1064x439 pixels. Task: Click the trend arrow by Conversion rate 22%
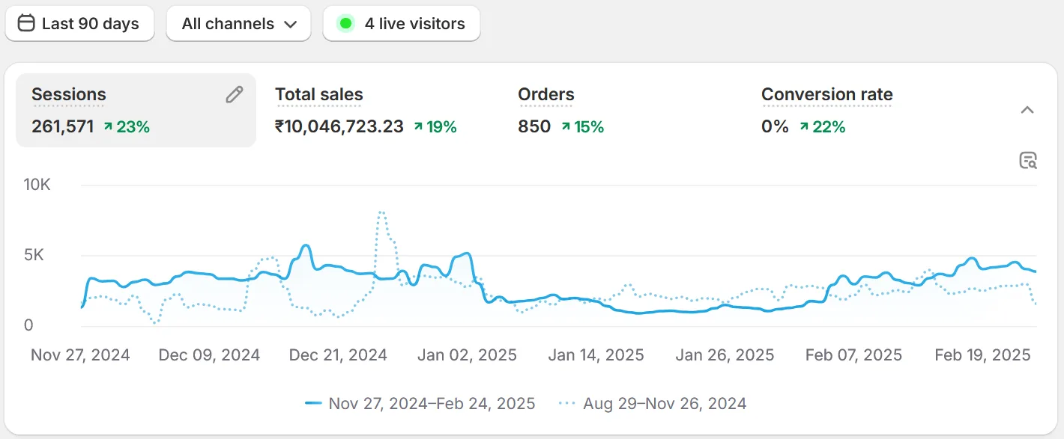pyautogui.click(x=804, y=127)
